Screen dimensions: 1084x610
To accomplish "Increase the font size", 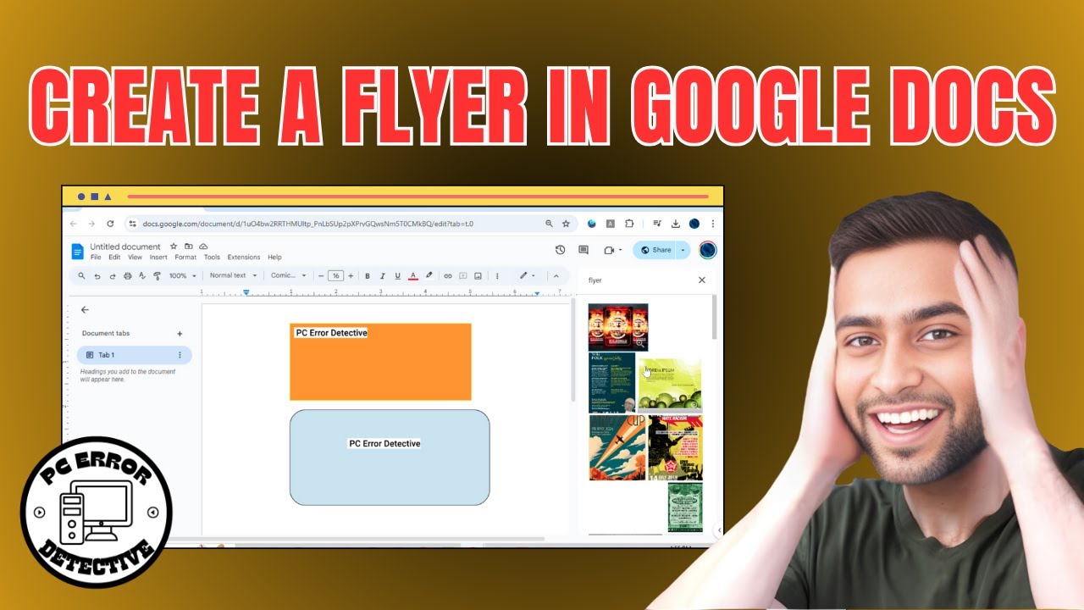I will [351, 275].
